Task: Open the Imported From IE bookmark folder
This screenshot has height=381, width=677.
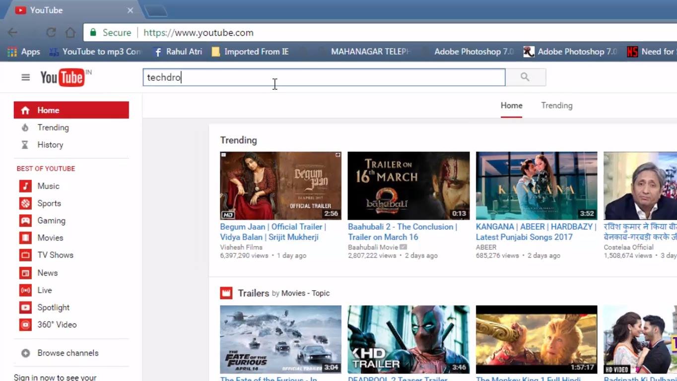Action: pyautogui.click(x=250, y=52)
